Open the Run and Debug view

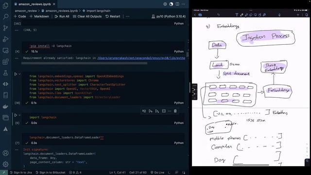(x=5, y=39)
